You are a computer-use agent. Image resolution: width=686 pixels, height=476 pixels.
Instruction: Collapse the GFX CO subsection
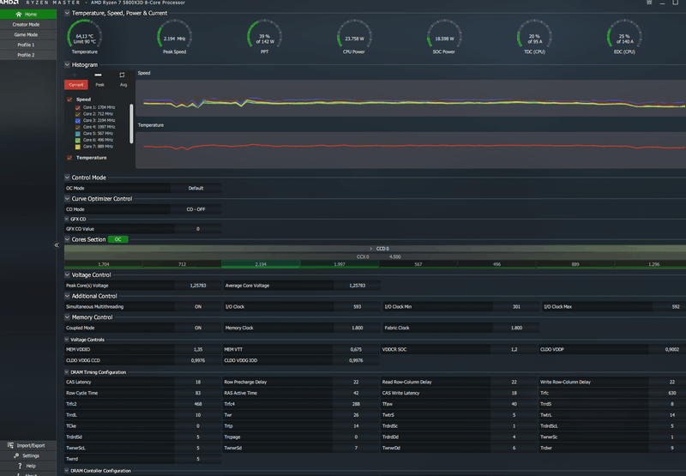click(67, 219)
